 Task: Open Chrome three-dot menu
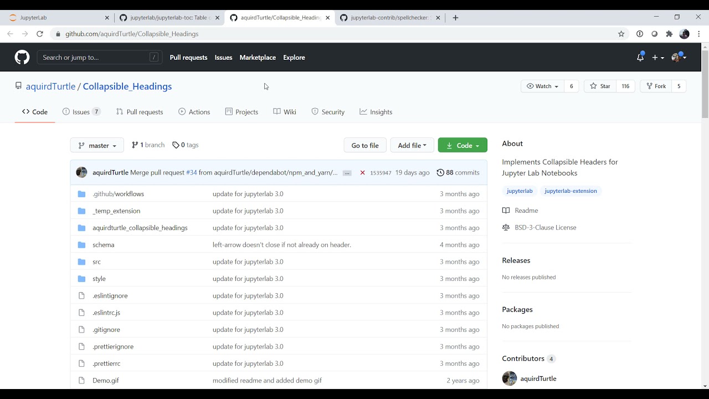699,34
